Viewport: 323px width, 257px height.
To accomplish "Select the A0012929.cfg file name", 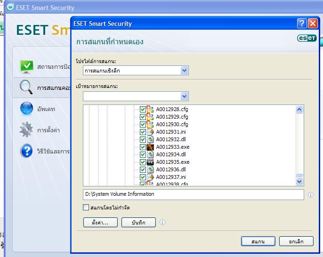I will (172, 117).
